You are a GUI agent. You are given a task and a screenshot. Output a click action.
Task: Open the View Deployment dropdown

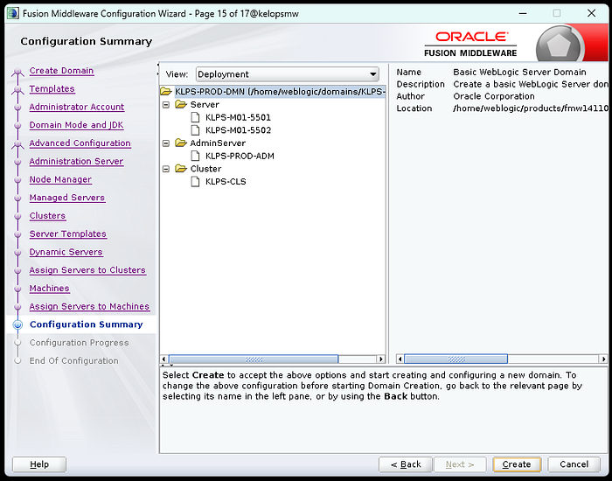coord(288,74)
